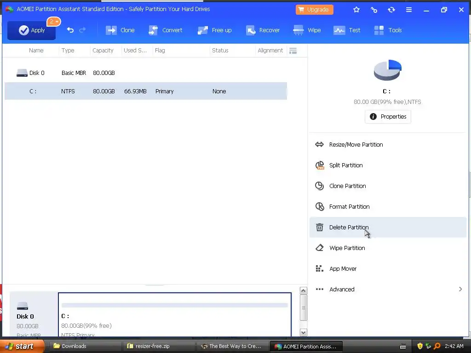Click the disk map scrollbar thumb
The width and height of the screenshot is (471, 353).
[304, 307]
